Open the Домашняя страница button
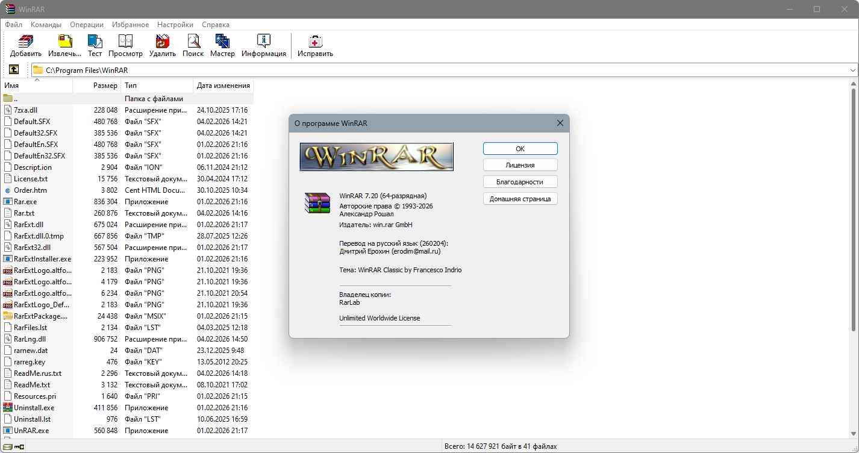This screenshot has width=859, height=453. coord(520,199)
